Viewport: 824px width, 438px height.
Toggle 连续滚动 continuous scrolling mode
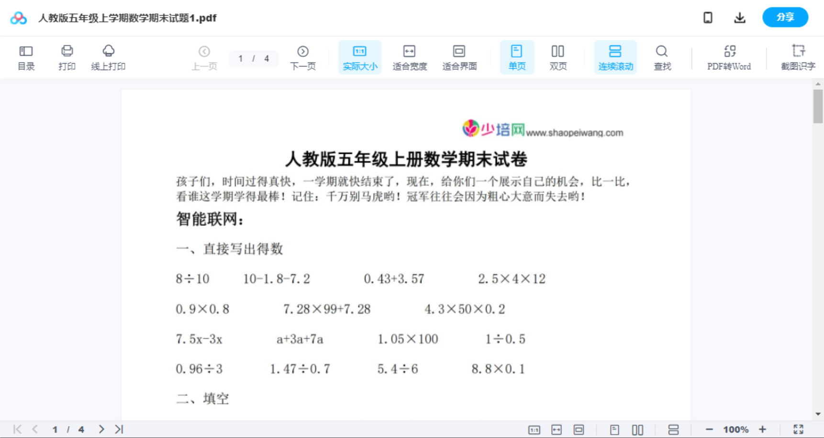(x=615, y=57)
